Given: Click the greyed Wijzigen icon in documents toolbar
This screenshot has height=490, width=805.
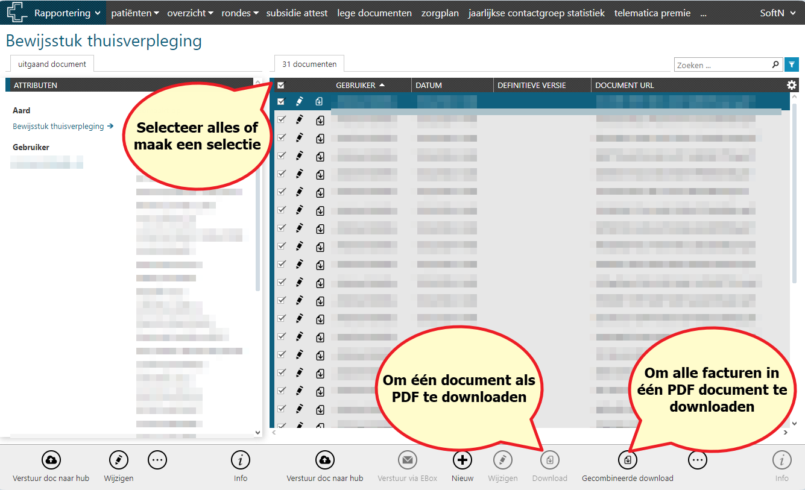Looking at the screenshot, I should (502, 460).
